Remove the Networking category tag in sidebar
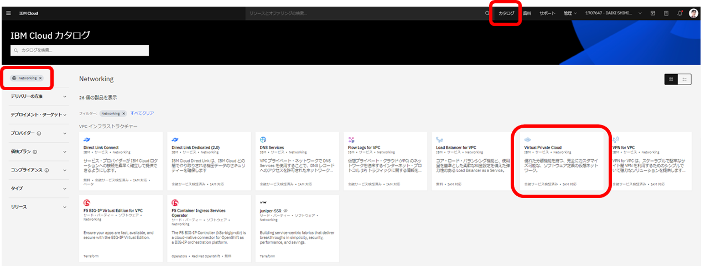This screenshot has width=701, height=266. coord(40,78)
